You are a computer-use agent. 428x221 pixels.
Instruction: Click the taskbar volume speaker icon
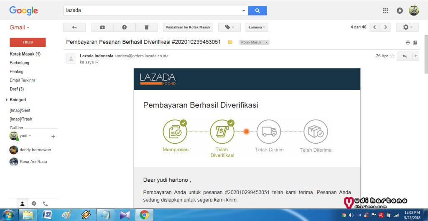tap(351, 215)
